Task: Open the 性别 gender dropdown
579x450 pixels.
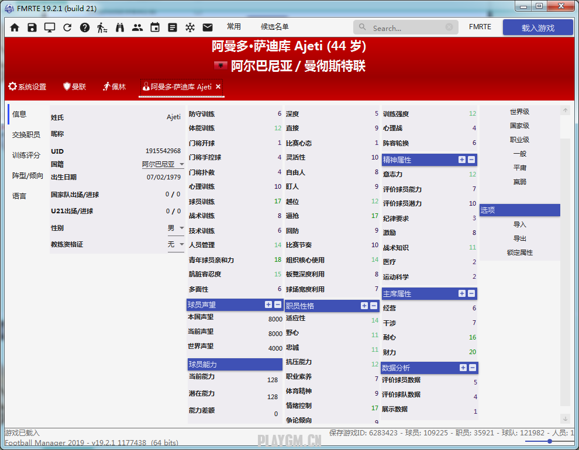Action: coord(176,228)
